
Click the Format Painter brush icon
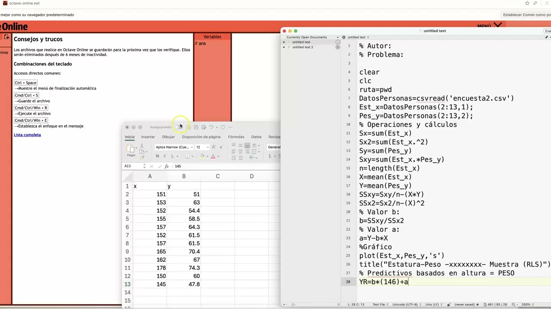click(142, 158)
